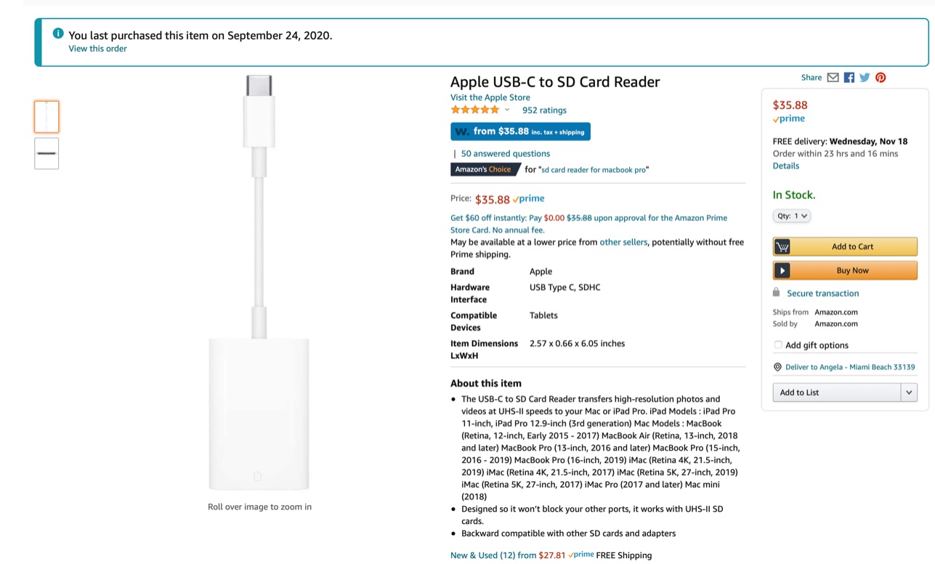The height and width of the screenshot is (564, 935).
Task: Click the deliver-to location pin icon
Action: point(777,367)
